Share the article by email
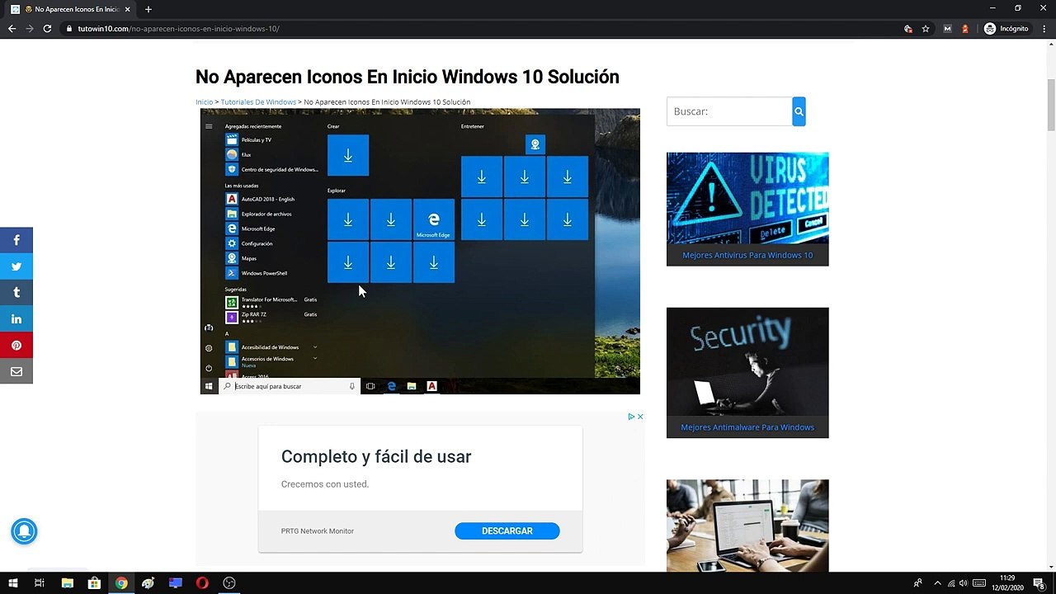 [x=16, y=372]
